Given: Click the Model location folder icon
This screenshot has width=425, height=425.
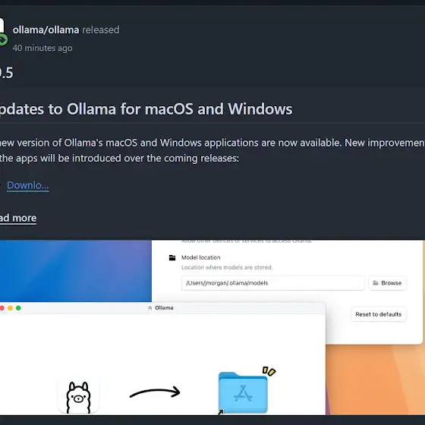Looking at the screenshot, I should coord(172,258).
